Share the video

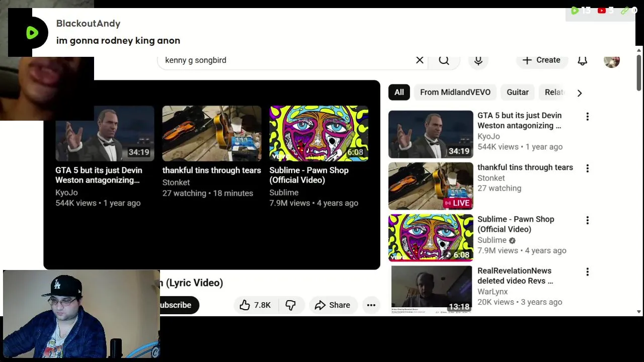click(x=332, y=305)
